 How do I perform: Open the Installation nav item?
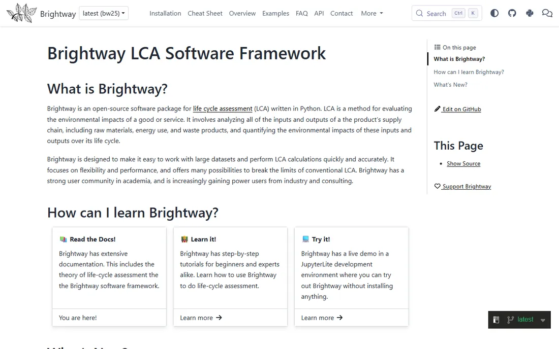165,13
